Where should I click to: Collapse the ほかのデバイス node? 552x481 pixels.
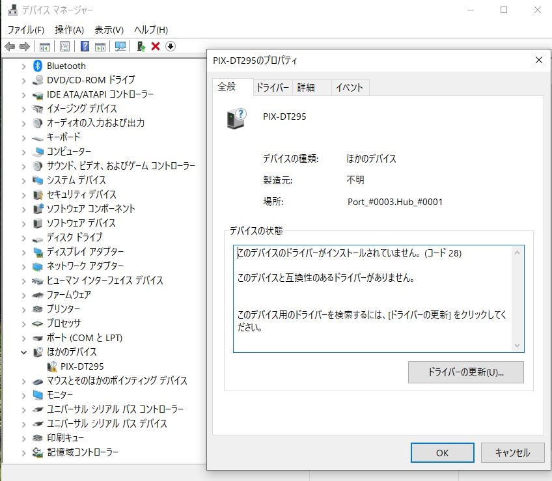pyautogui.click(x=23, y=352)
